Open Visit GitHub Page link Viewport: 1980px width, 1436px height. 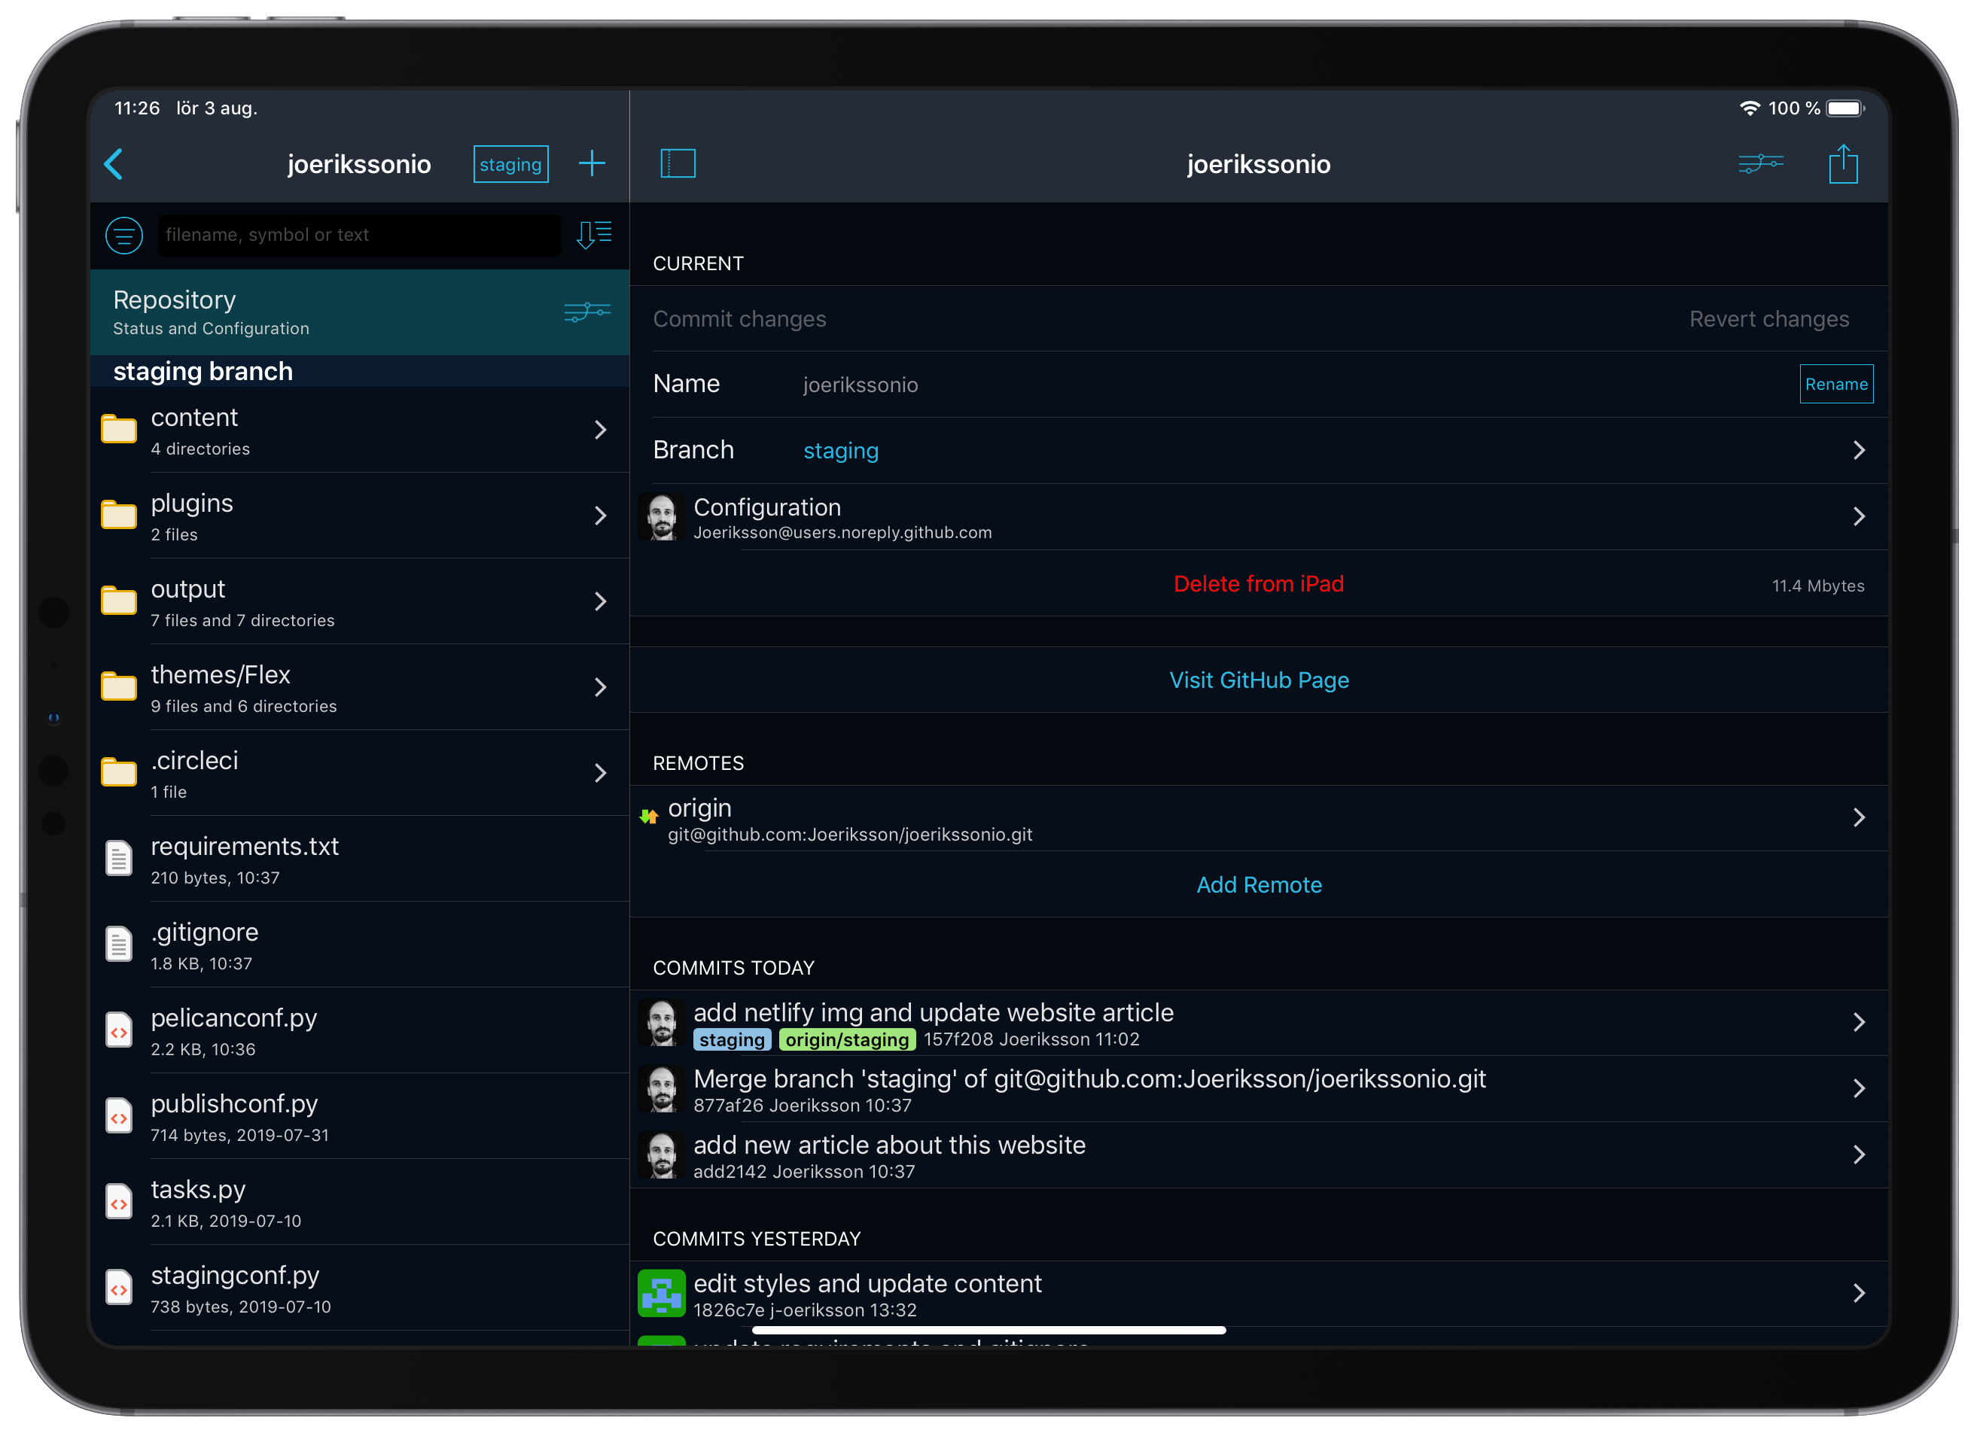click(1258, 680)
